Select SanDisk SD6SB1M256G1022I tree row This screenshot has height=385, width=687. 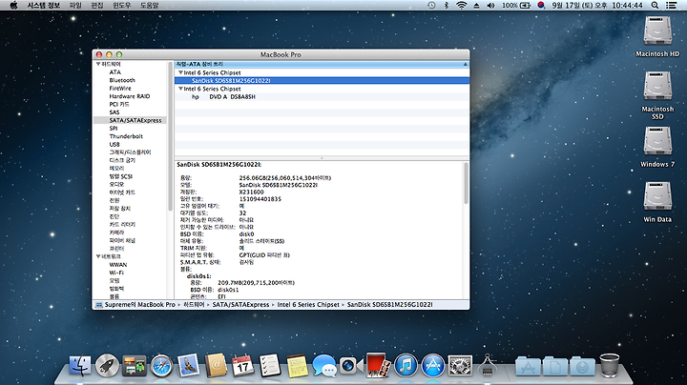click(x=323, y=80)
